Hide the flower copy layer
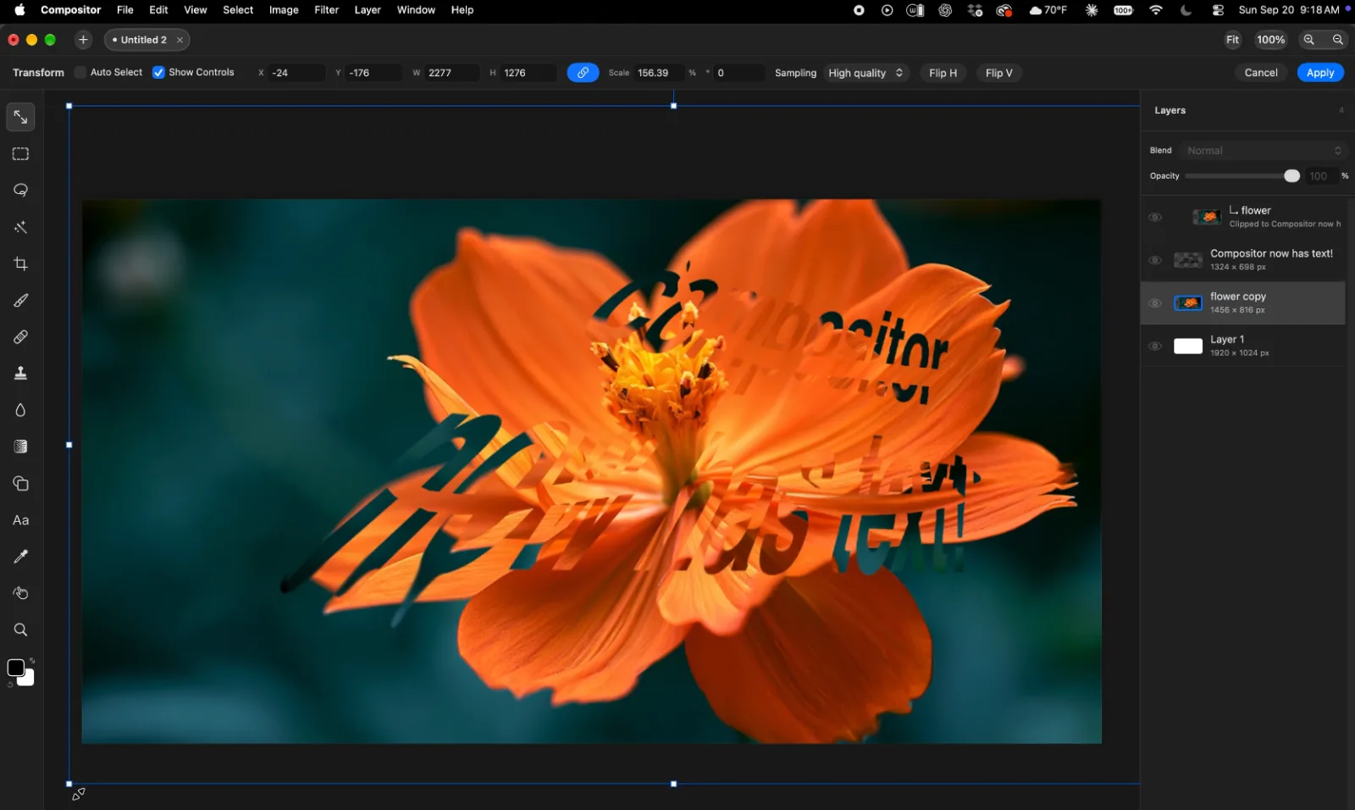Viewport: 1355px width, 810px height. (x=1154, y=303)
